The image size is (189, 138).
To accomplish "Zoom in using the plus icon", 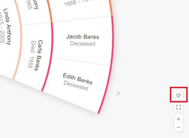I will point(179,119).
